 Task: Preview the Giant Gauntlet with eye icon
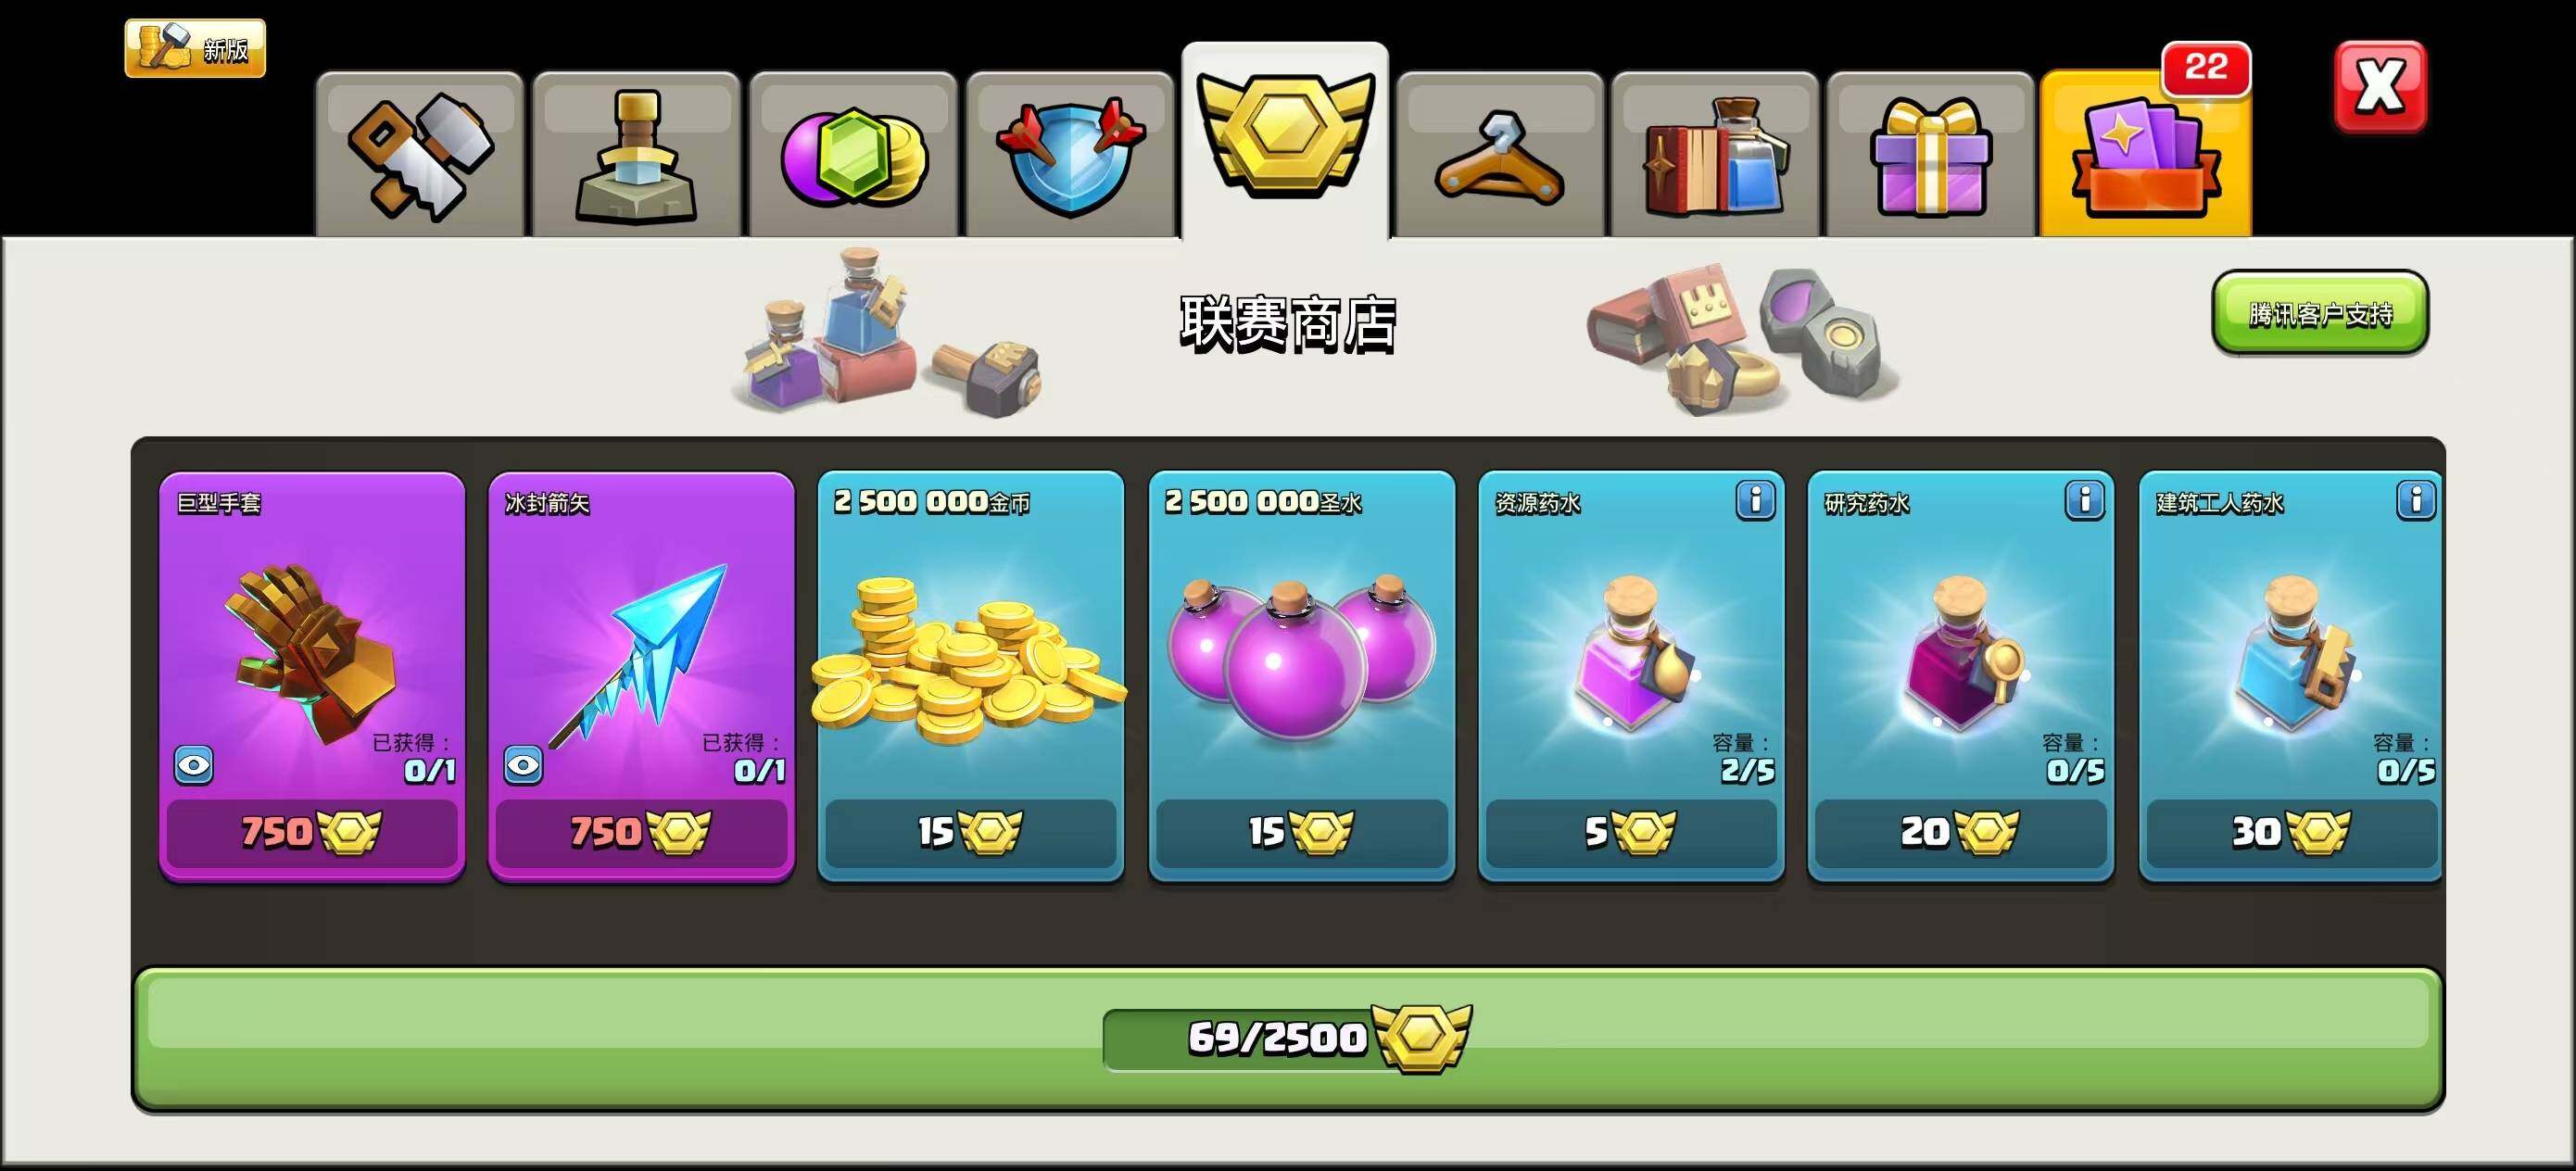(x=194, y=766)
